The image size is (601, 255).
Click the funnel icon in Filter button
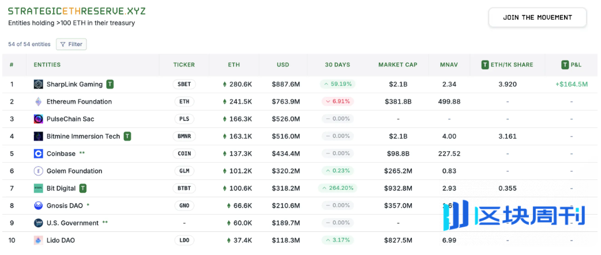(63, 44)
